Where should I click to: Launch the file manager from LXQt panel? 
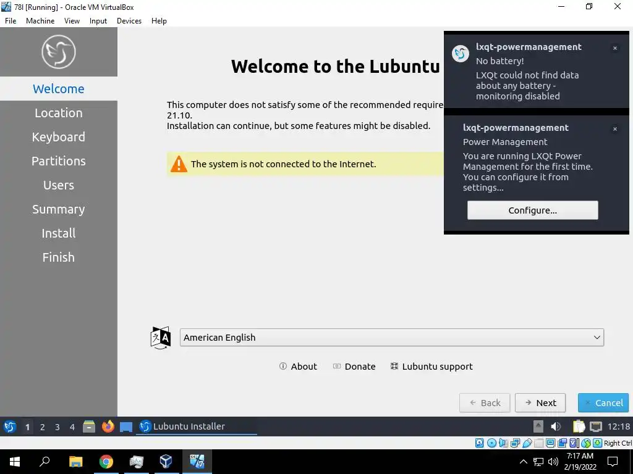click(x=89, y=426)
